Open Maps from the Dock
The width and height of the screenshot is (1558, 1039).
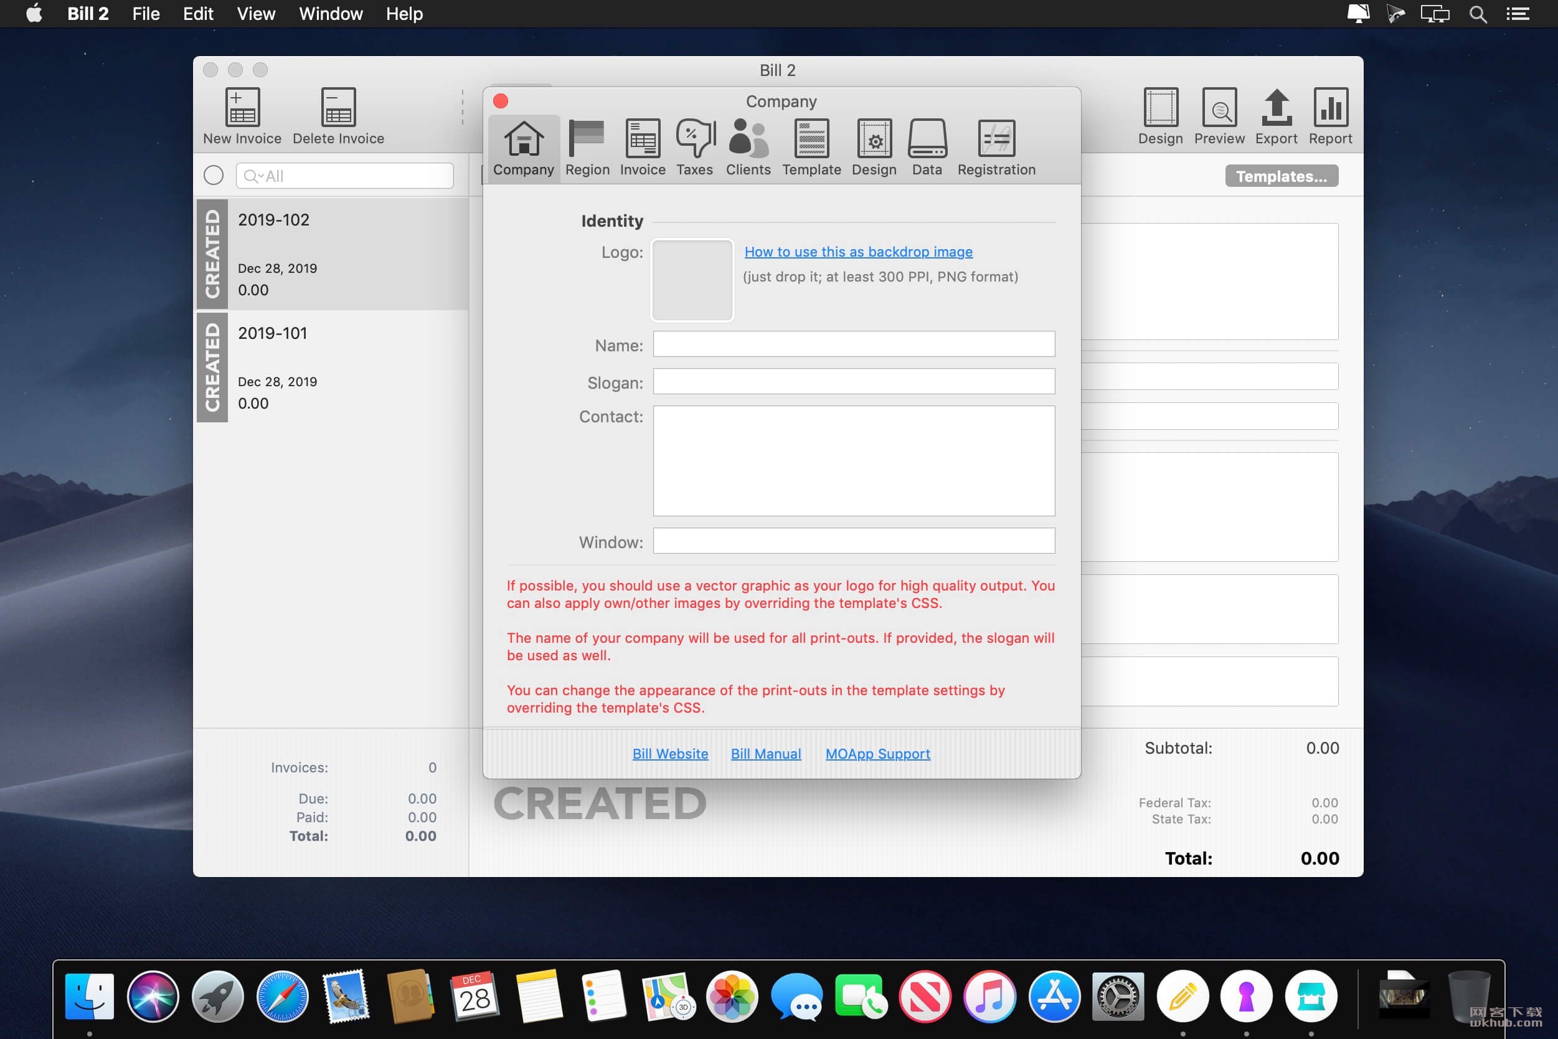point(668,996)
